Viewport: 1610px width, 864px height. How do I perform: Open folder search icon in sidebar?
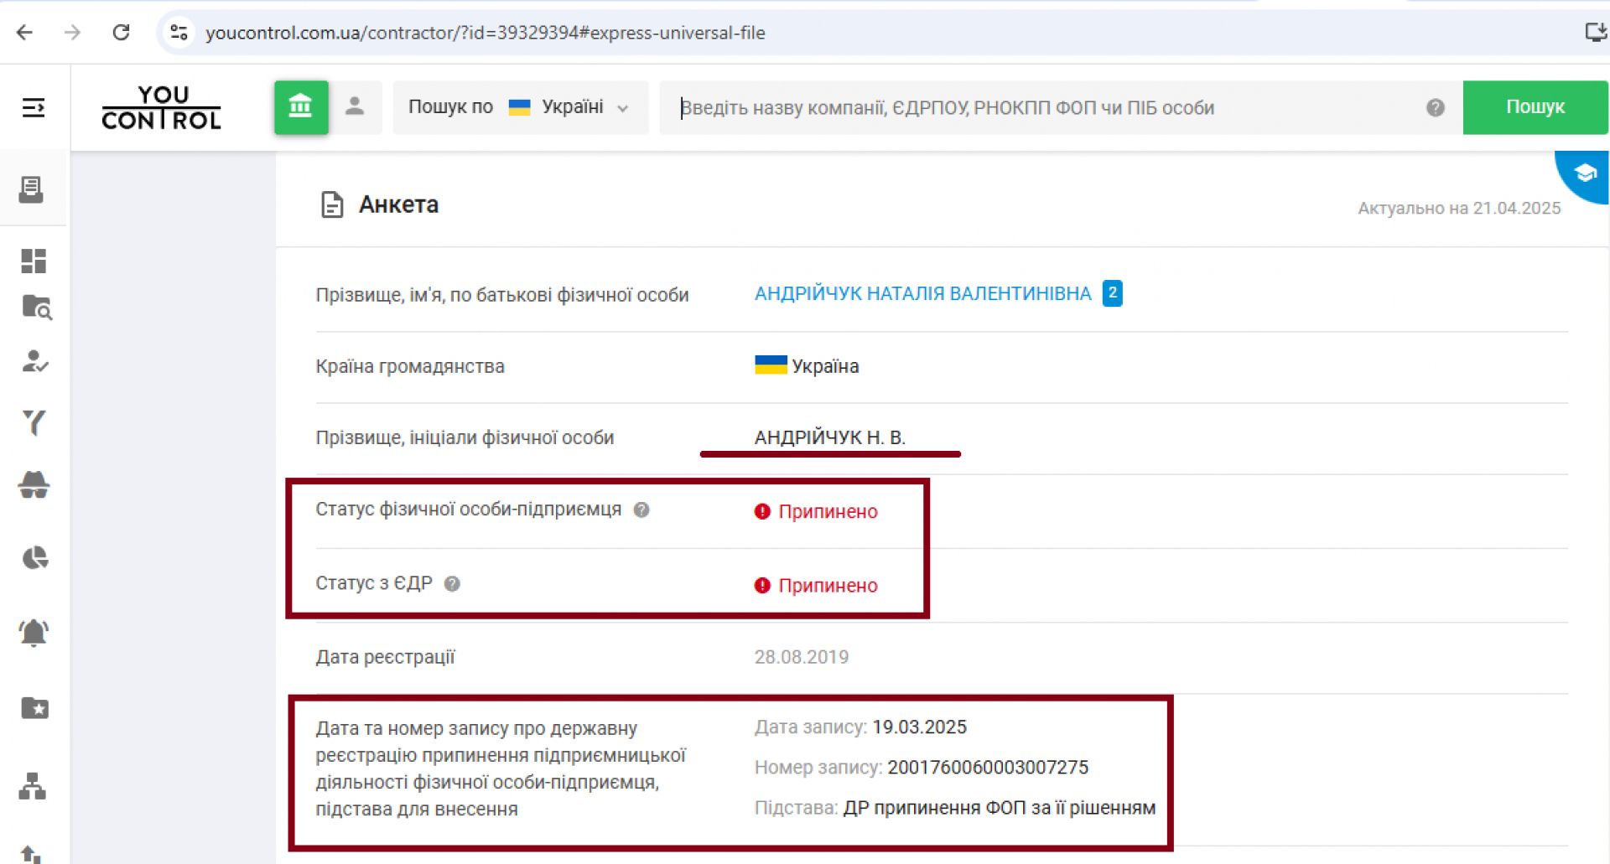35,308
